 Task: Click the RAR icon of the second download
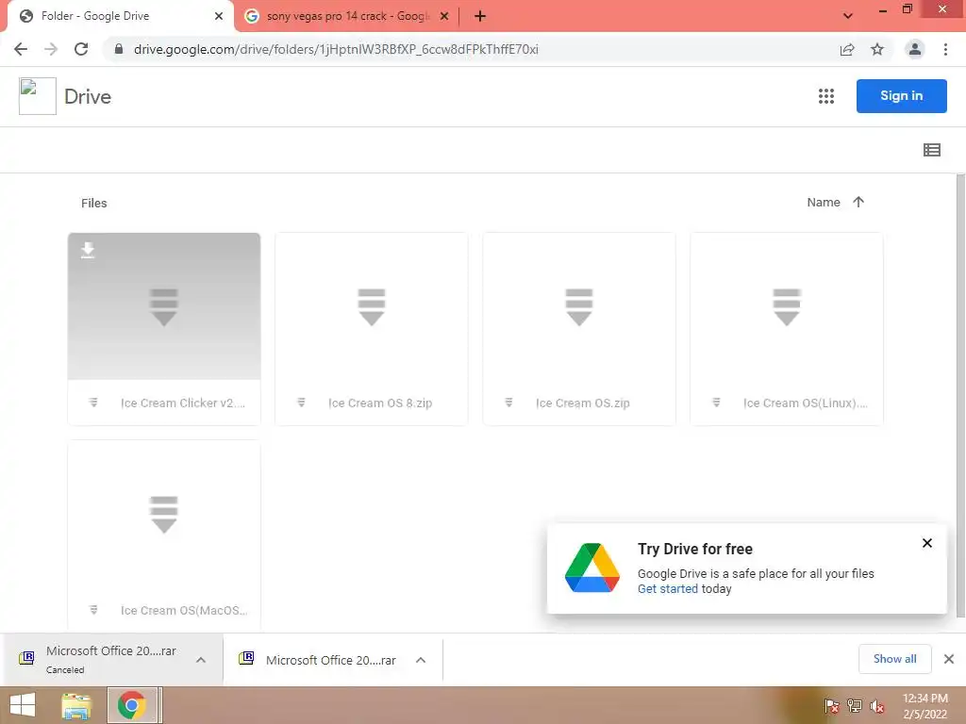[246, 658]
